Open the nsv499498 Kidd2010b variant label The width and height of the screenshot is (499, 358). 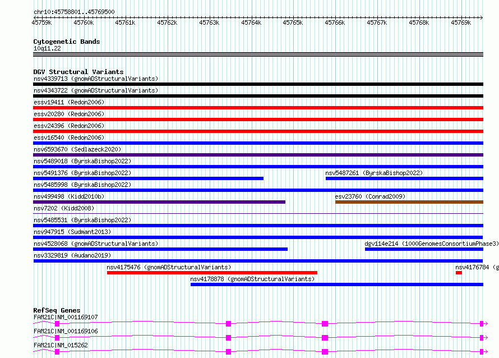coord(69,196)
